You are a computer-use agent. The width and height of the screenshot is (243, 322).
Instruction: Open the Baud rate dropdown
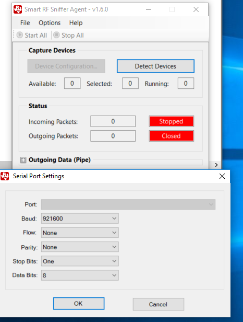80,218
